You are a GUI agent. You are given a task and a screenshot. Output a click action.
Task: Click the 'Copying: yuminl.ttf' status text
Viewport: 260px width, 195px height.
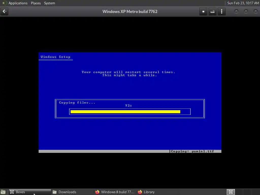[192, 151]
